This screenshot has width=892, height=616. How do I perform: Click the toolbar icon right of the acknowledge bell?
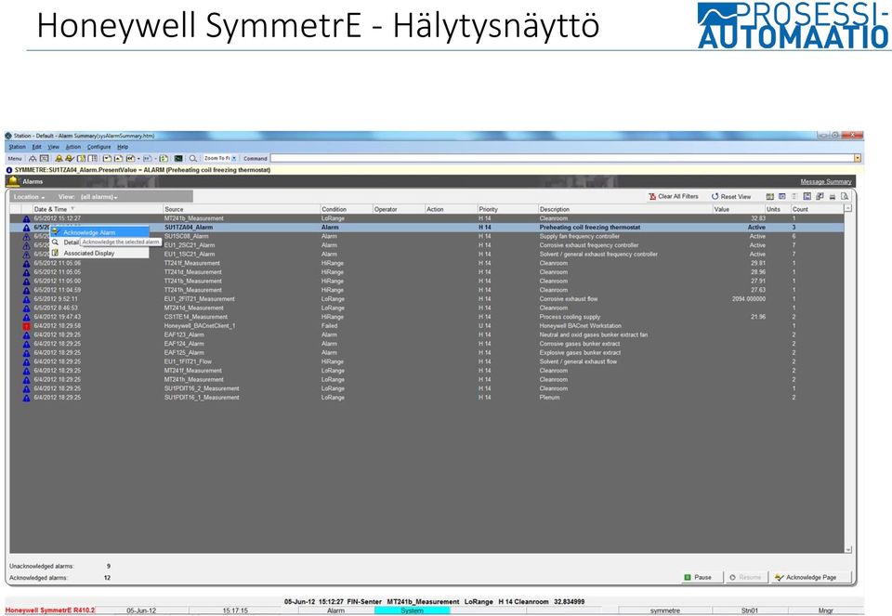[x=82, y=158]
